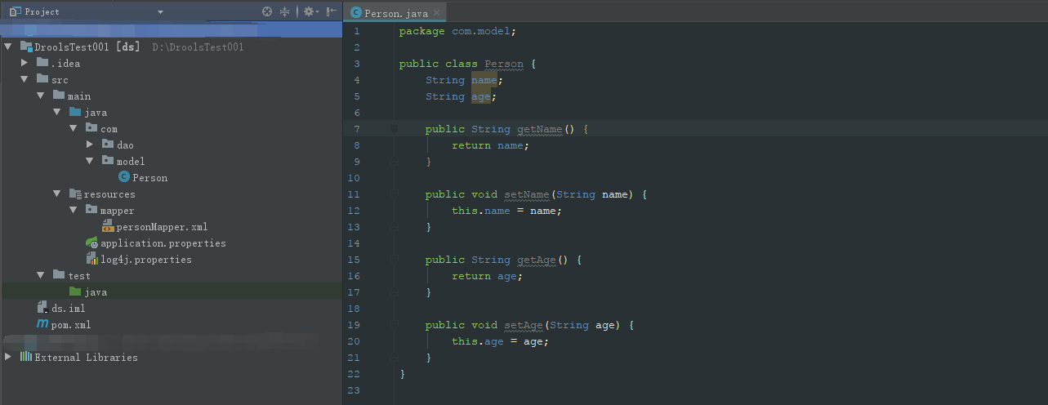Screen dimensions: 1048x405
Task: Click 'this.name = name;' on line 12
Action: 507,211
